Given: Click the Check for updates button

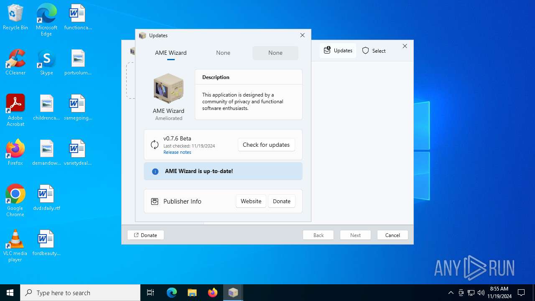Looking at the screenshot, I should pos(266,145).
